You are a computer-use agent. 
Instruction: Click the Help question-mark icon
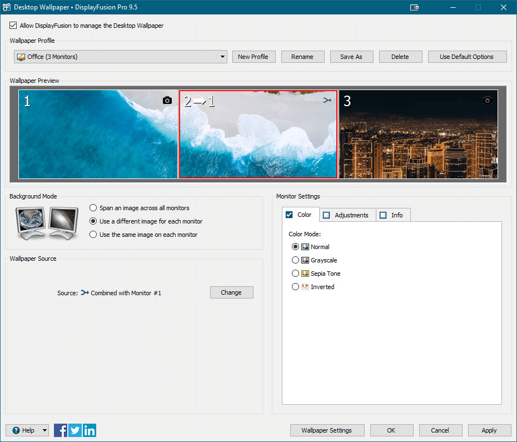point(15,430)
